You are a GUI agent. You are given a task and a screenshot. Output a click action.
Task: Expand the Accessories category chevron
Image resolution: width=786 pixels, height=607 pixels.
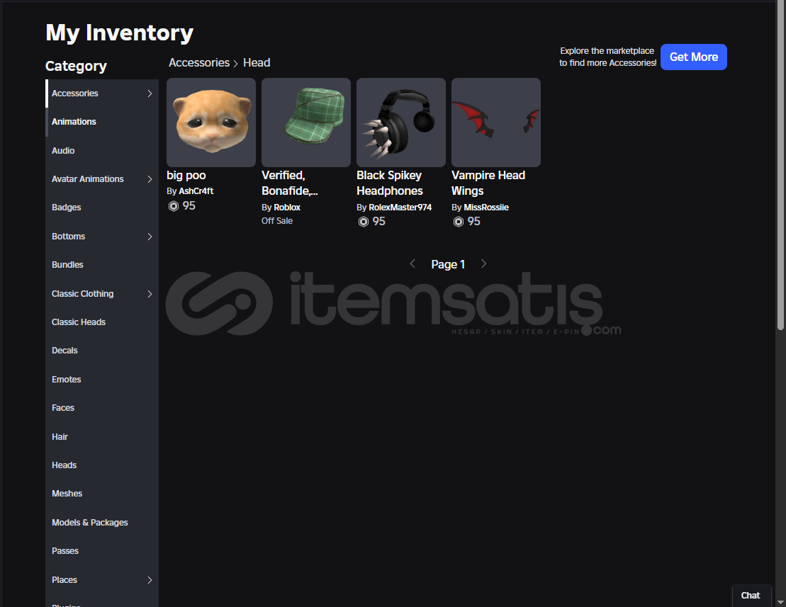coord(150,93)
